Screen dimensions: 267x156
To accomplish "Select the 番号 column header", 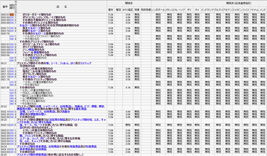I will [5, 7].
